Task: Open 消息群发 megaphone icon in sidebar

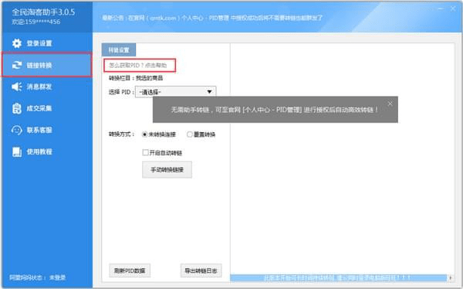Action: click(17, 87)
